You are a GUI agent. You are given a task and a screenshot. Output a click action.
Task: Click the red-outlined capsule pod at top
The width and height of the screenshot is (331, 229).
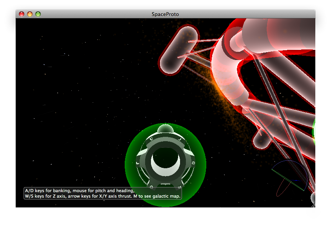tap(178, 50)
